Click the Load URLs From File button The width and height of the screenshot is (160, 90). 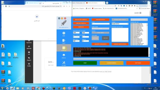click(x=81, y=23)
